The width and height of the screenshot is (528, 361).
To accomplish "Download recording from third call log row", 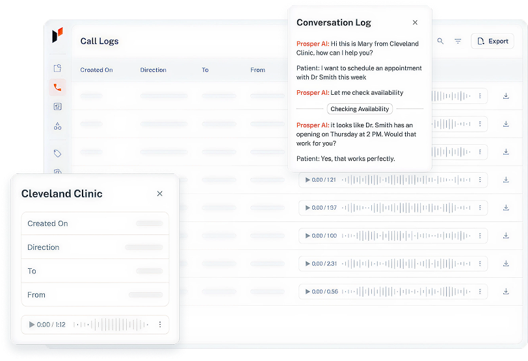I will coord(506,152).
